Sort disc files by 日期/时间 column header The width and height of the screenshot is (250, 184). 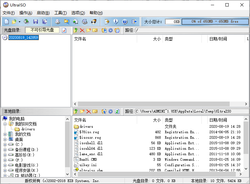[x=226, y=39]
